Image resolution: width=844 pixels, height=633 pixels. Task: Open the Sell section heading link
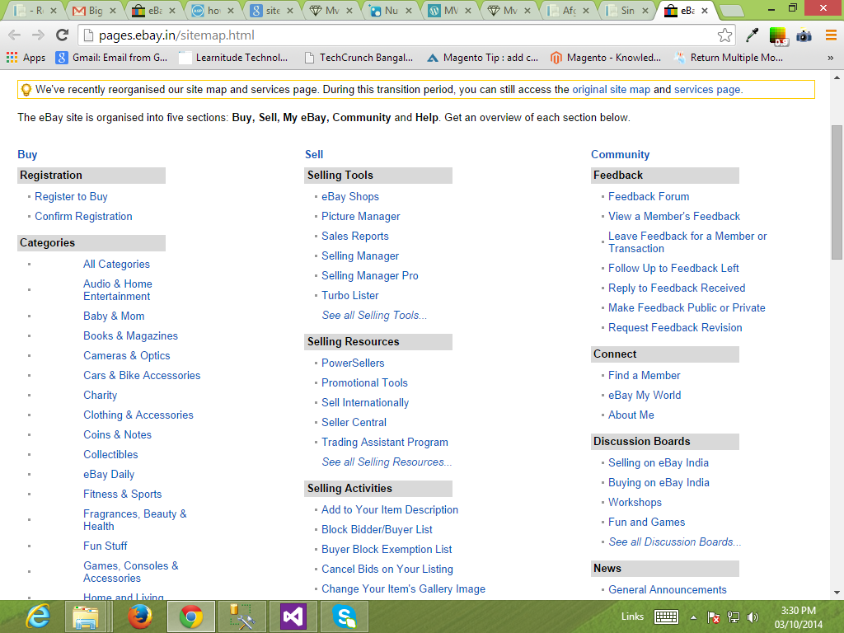(x=314, y=154)
